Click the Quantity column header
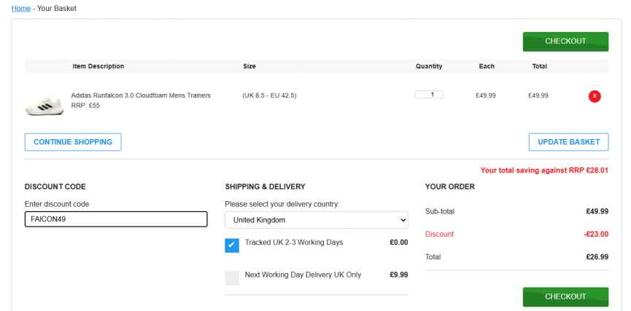The image size is (631, 311). click(x=429, y=66)
